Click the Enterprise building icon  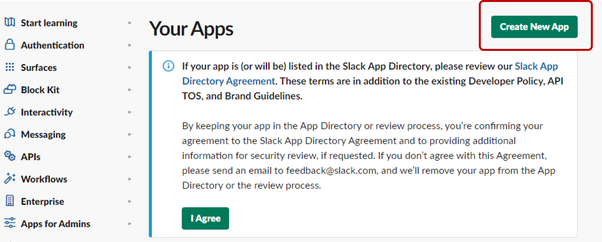click(x=10, y=201)
